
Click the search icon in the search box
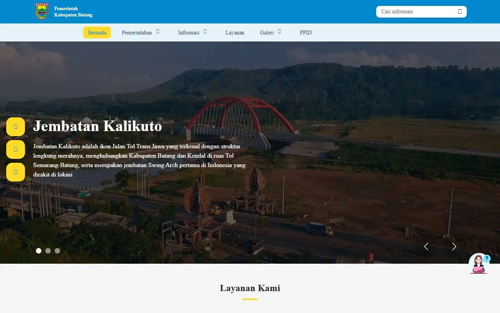coord(460,12)
